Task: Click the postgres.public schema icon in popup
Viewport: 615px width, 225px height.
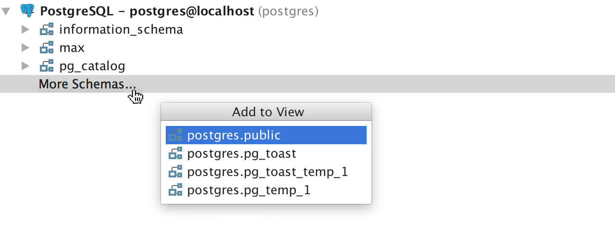Action: click(x=175, y=136)
